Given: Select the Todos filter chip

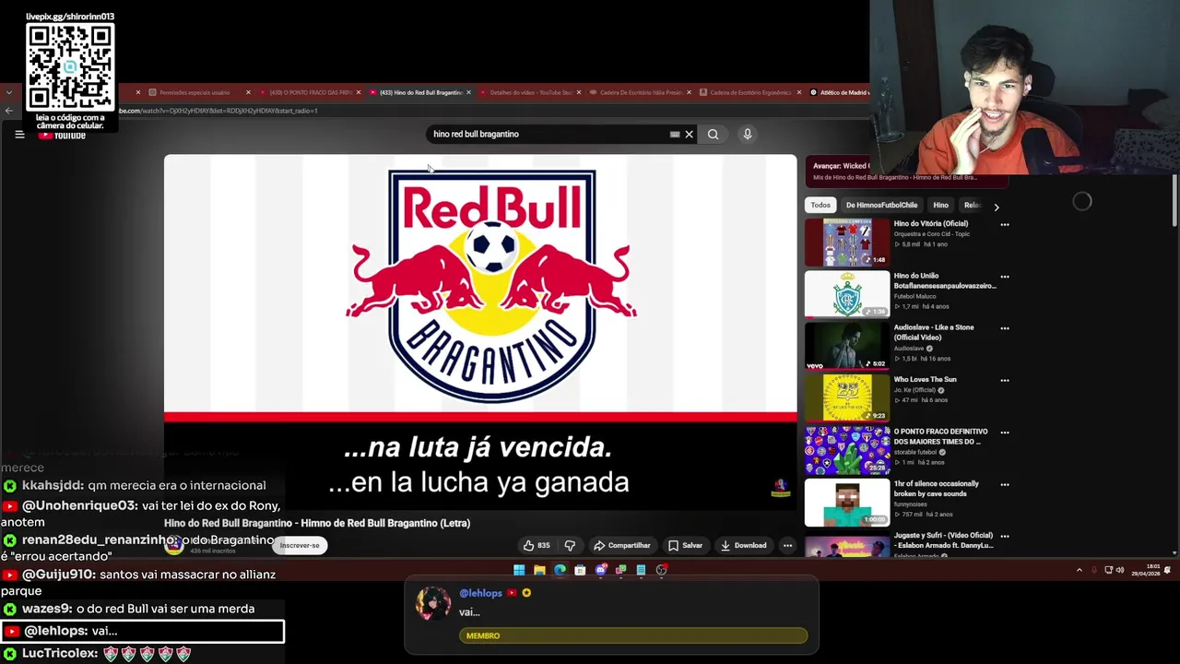Looking at the screenshot, I should (x=820, y=206).
